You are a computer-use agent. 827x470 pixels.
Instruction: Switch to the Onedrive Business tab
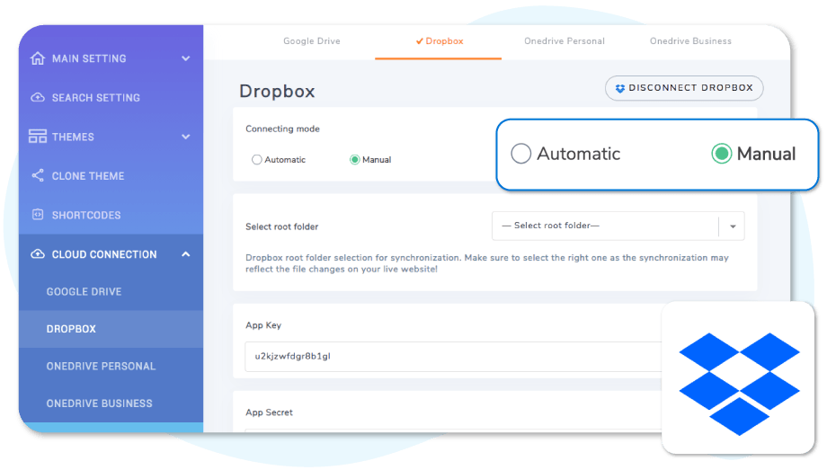click(x=690, y=41)
